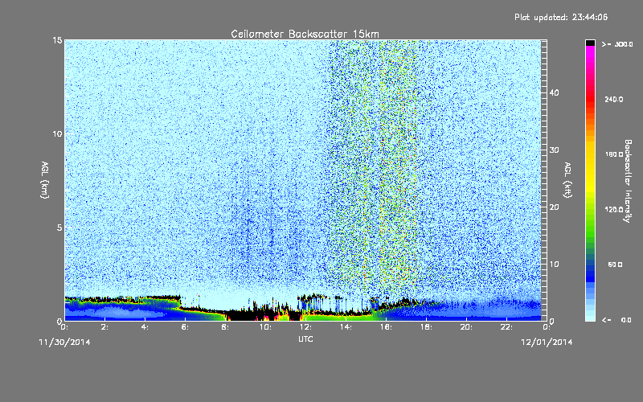
Task: Click the '240.0' colorbar label
Action: [x=614, y=99]
